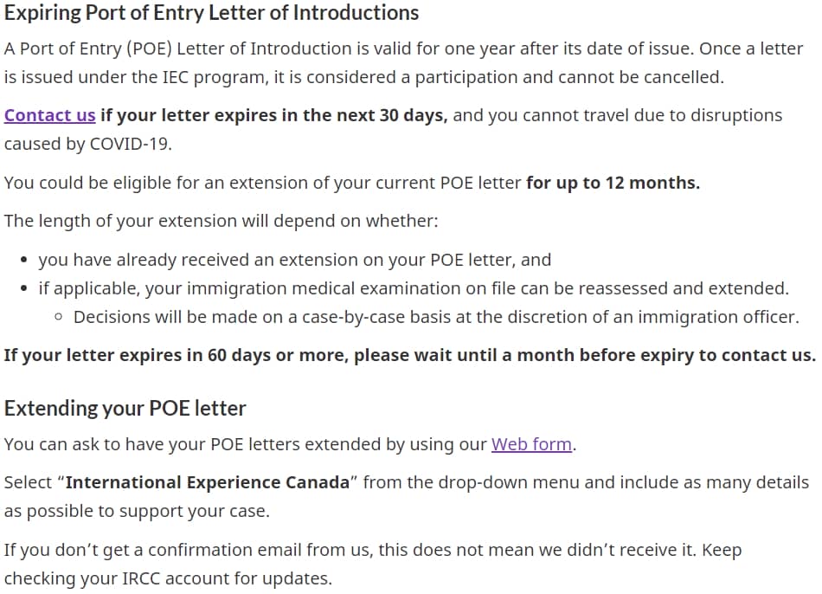Click bullet about already received an extension
Viewport: 822px width, 594px height.
[x=294, y=260]
